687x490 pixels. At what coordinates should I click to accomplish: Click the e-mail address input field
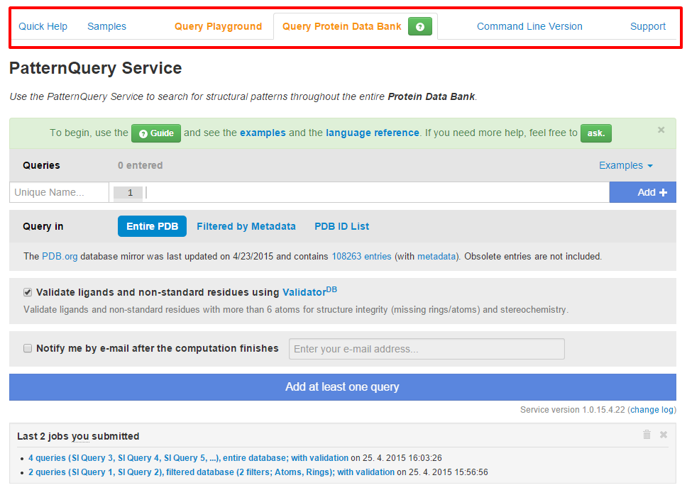tap(427, 349)
